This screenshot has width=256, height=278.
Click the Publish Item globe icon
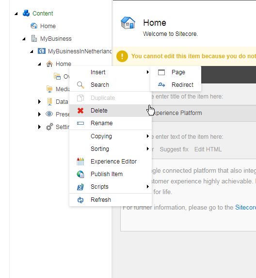[x=80, y=174]
